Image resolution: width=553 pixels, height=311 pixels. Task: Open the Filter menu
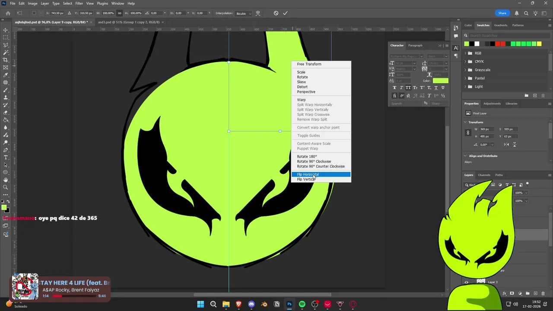[79, 3]
